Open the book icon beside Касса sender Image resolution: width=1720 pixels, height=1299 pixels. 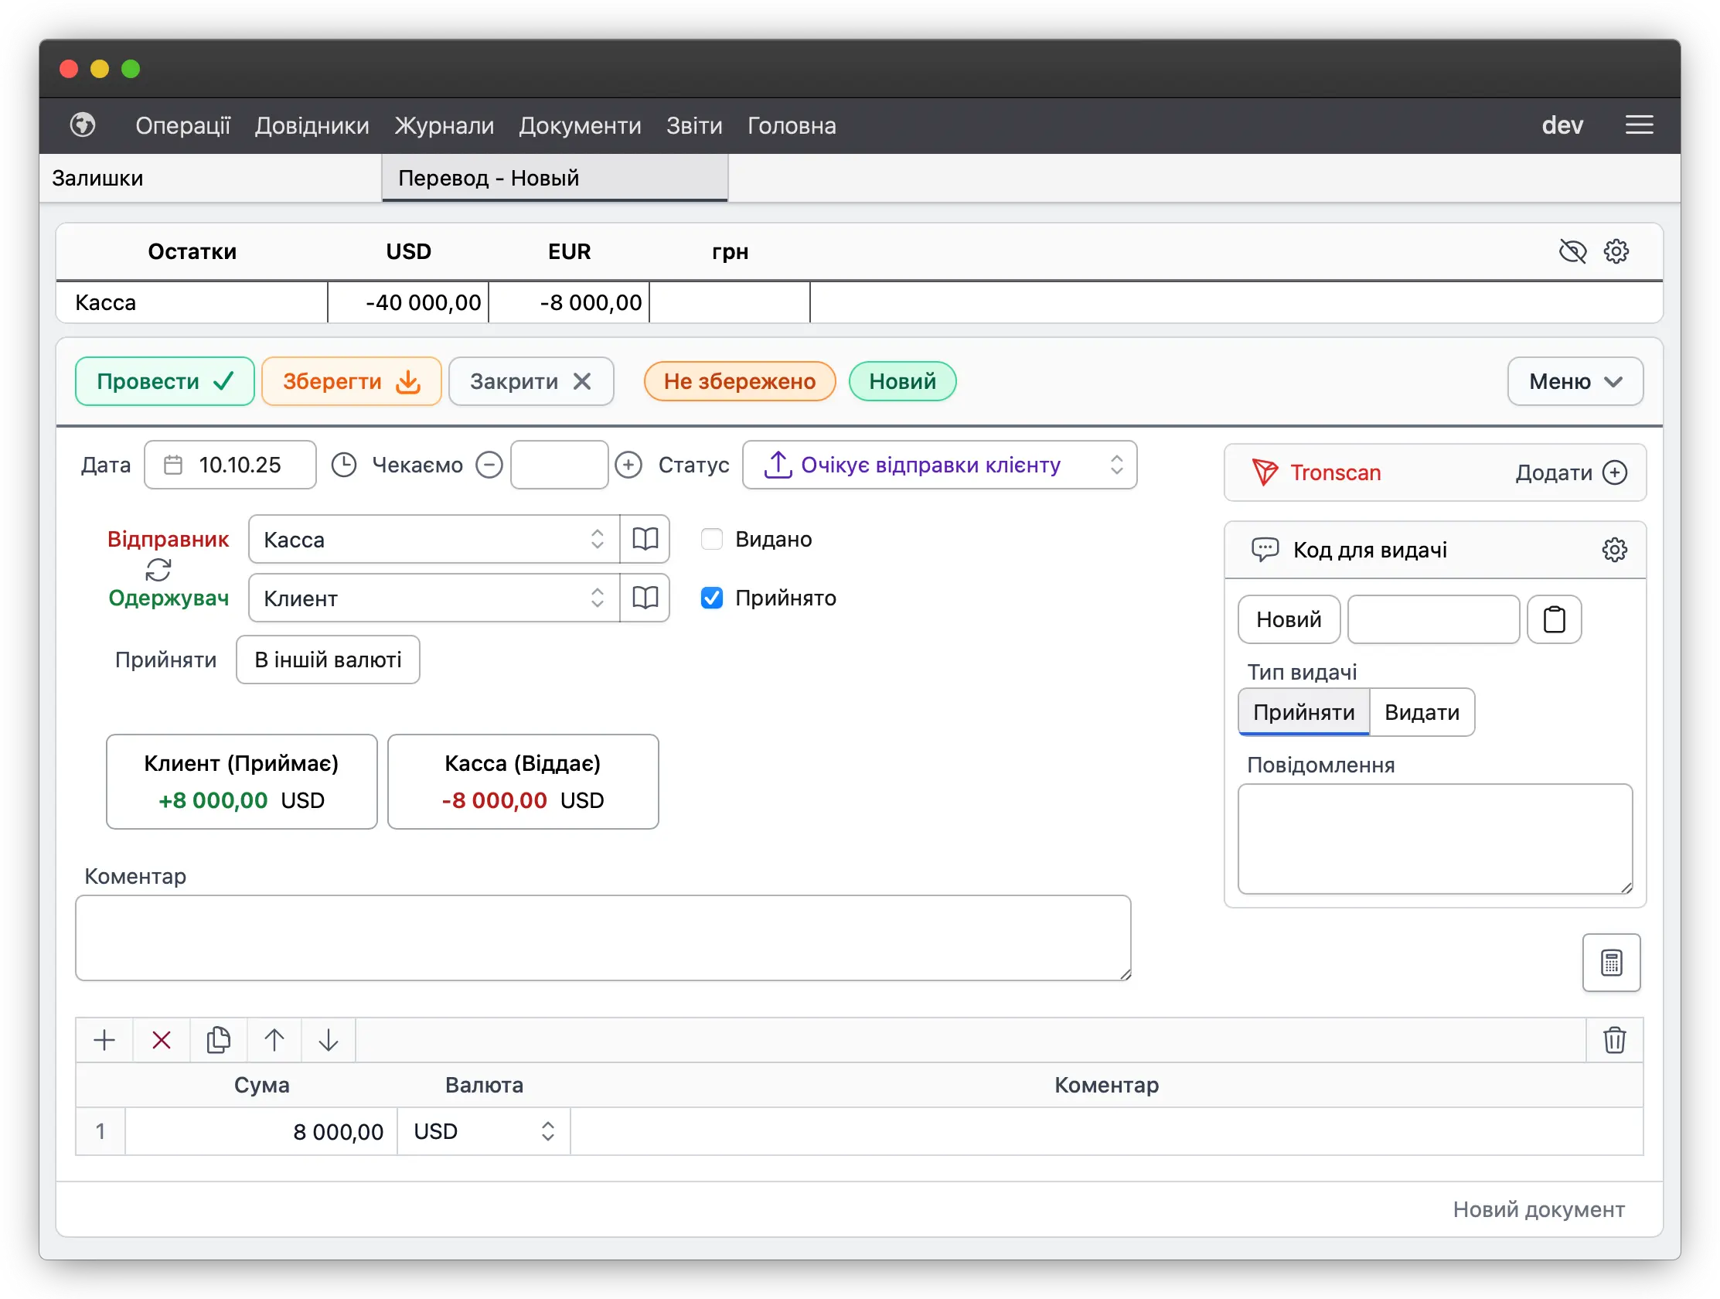click(645, 539)
